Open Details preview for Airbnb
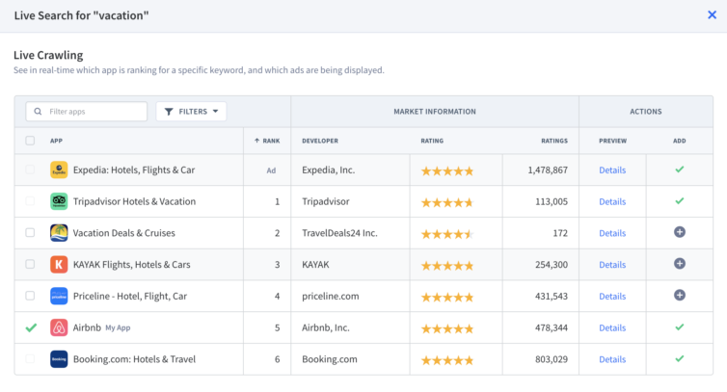The height and width of the screenshot is (392, 727). [x=612, y=327]
